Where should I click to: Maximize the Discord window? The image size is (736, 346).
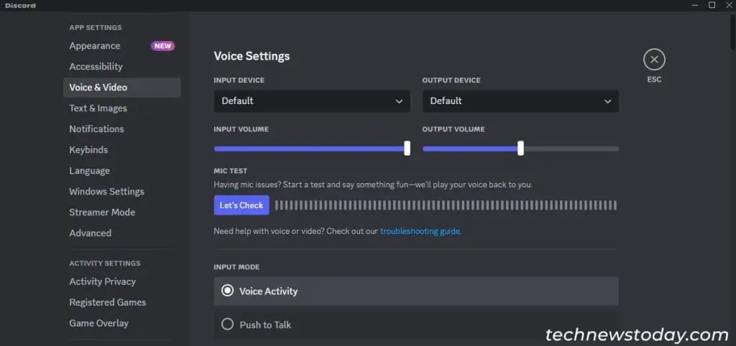coord(712,5)
